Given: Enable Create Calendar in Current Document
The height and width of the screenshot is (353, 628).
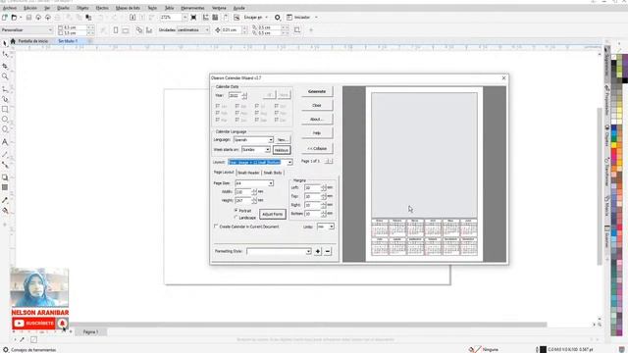Looking at the screenshot, I should tap(216, 227).
